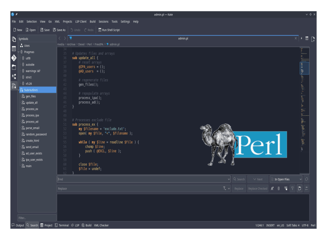Pin the window using the title bar pin icon

pos(16,14)
